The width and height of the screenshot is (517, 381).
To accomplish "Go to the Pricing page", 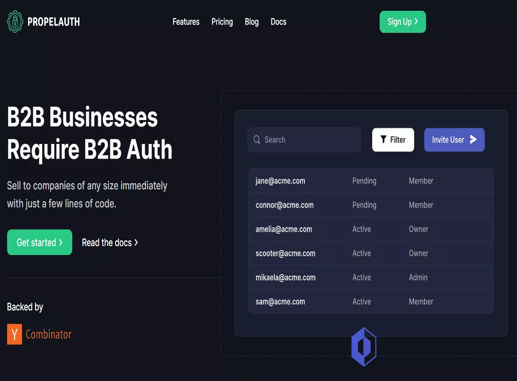I will (x=222, y=22).
